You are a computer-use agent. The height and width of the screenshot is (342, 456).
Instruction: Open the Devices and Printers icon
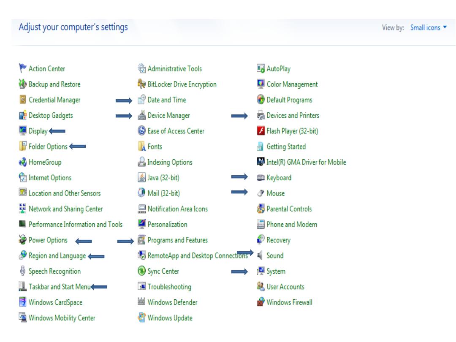coord(261,115)
